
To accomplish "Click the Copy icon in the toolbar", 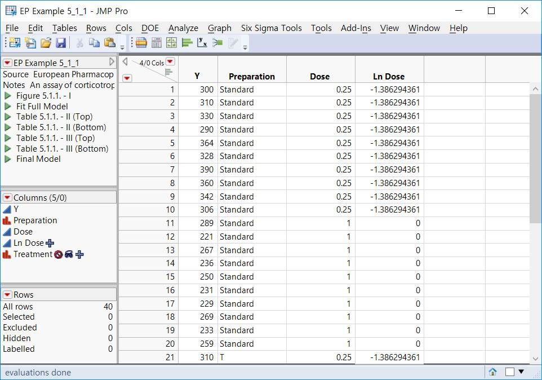I will [94, 43].
